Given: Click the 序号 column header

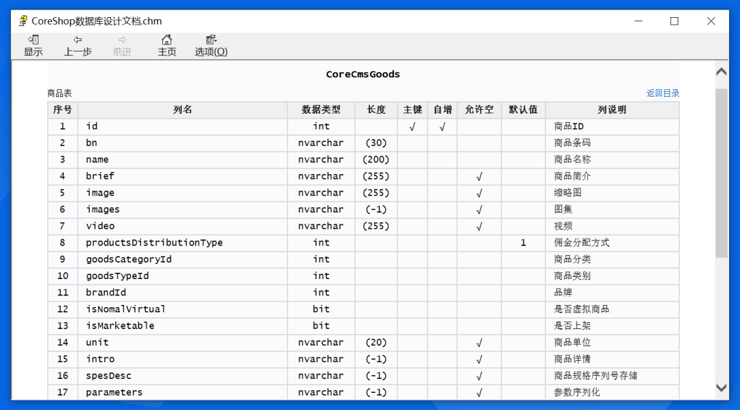Looking at the screenshot, I should (x=62, y=110).
